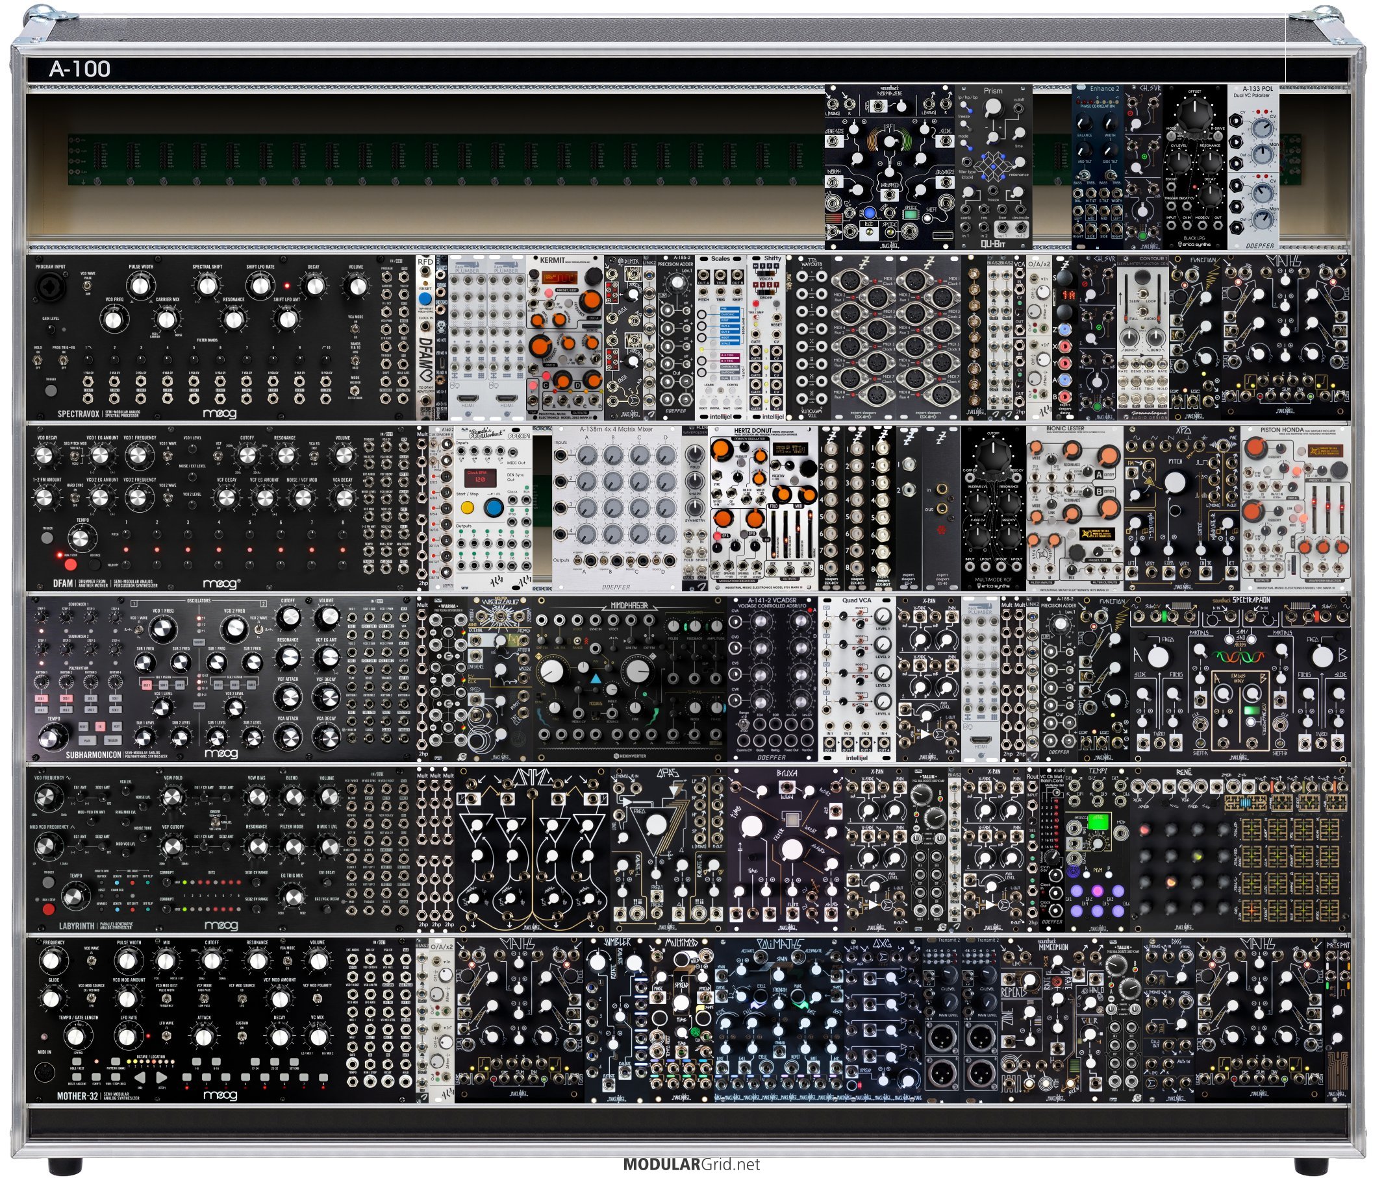Toggle Spectravox HOLD switch
The width and height of the screenshot is (1384, 1178).
[x=38, y=361]
